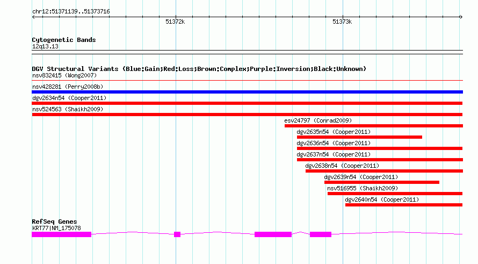Click the thin red nsv832415 variant line
Image resolution: width=478 pixels, height=264 pixels.
pos(247,81)
